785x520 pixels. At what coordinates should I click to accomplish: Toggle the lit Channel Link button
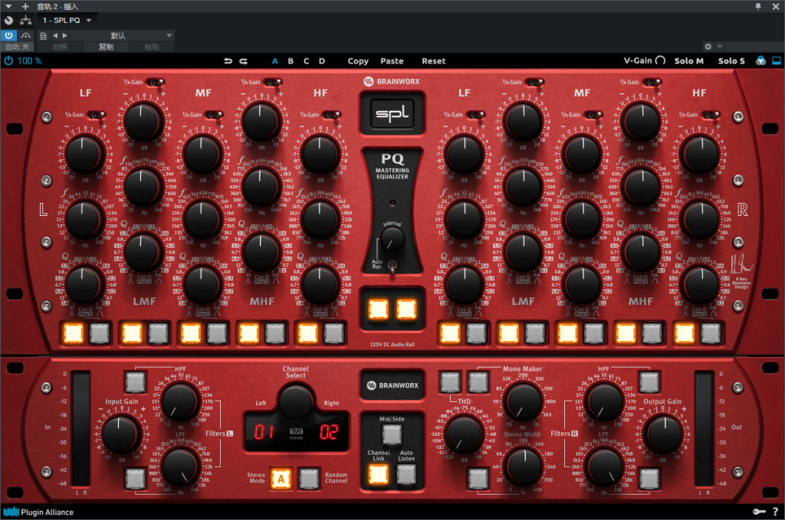378,474
